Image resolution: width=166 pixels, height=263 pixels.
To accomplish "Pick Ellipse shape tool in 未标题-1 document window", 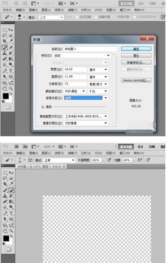I will 11,219.
